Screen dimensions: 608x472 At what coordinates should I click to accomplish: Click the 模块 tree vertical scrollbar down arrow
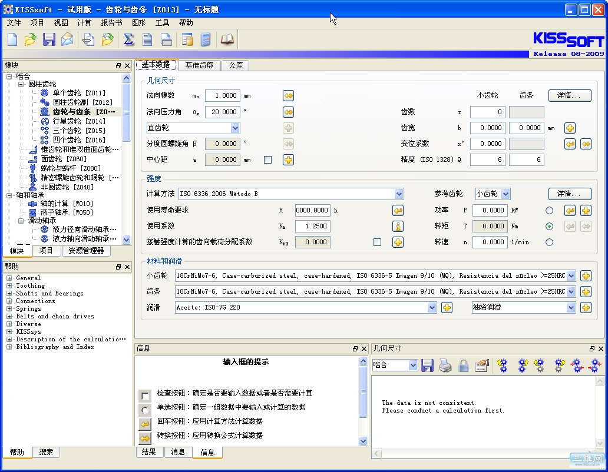pyautogui.click(x=127, y=240)
